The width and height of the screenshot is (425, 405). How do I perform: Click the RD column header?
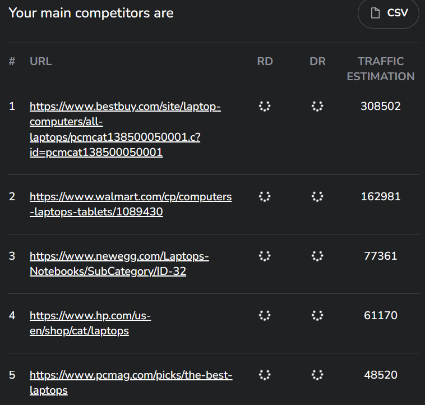(x=265, y=61)
